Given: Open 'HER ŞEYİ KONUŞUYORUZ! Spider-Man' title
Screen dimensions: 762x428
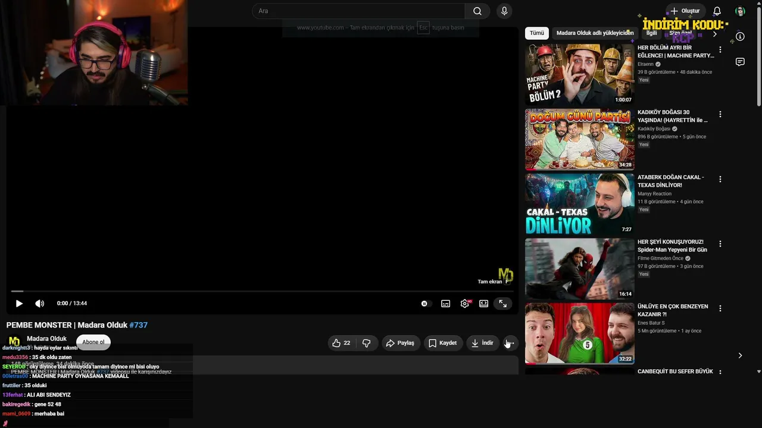Looking at the screenshot, I should click(673, 246).
